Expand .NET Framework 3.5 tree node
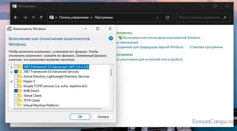 (x=11, y=67)
